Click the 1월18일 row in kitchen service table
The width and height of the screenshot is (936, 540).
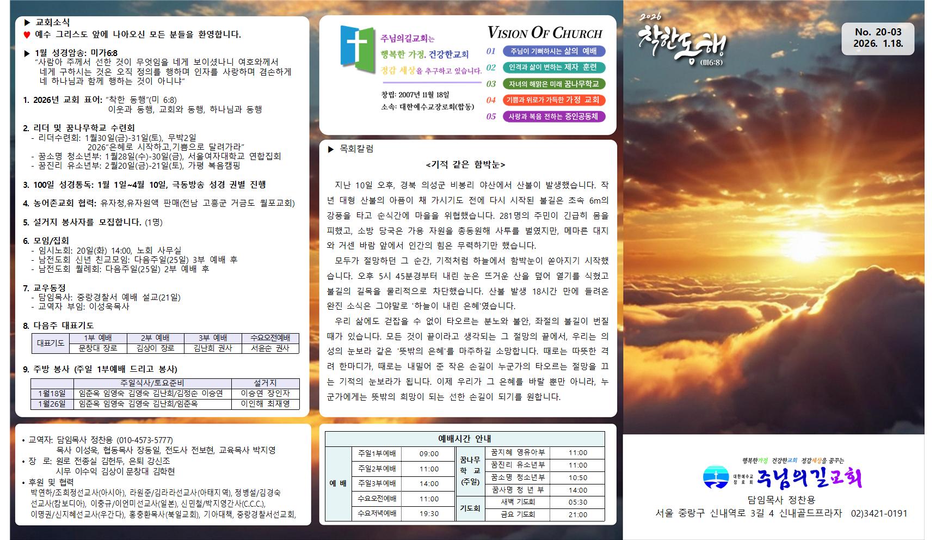pos(52,394)
